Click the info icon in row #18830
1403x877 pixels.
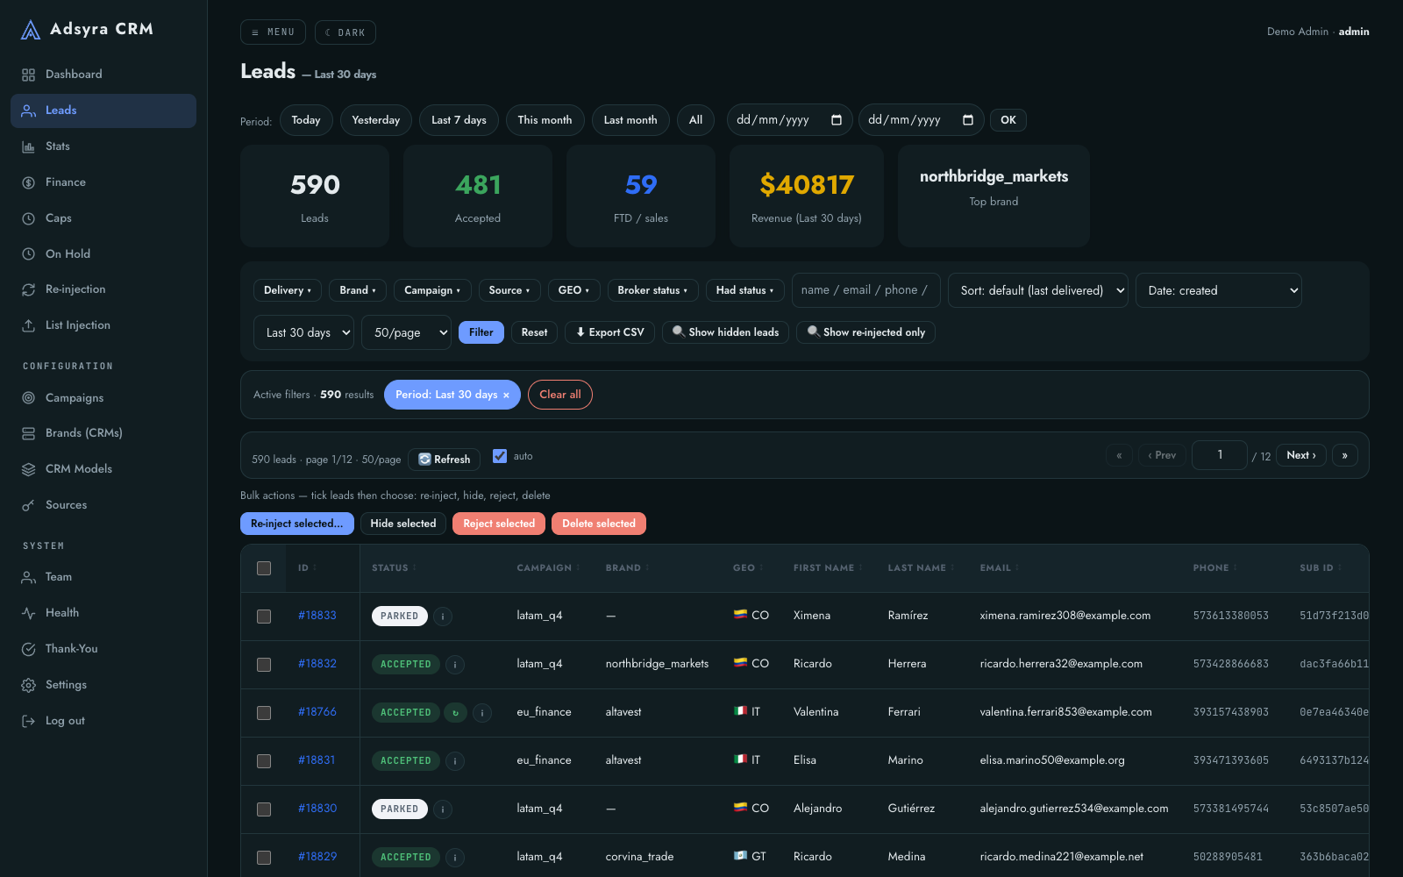point(443,809)
